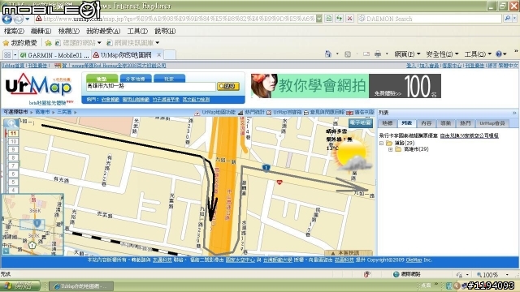Expand the 高雄市(29) tree folder
This screenshot has height=292, width=520.
click(x=390, y=149)
